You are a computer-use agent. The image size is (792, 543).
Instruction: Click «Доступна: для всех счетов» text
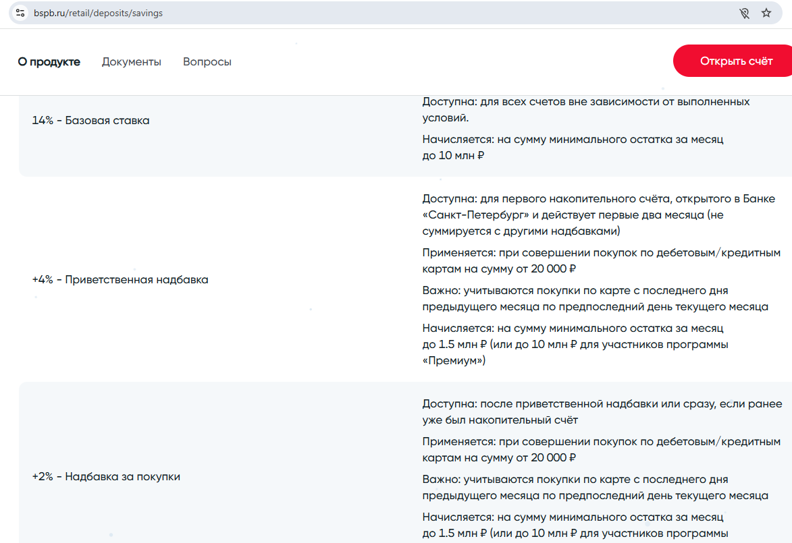tap(585, 109)
